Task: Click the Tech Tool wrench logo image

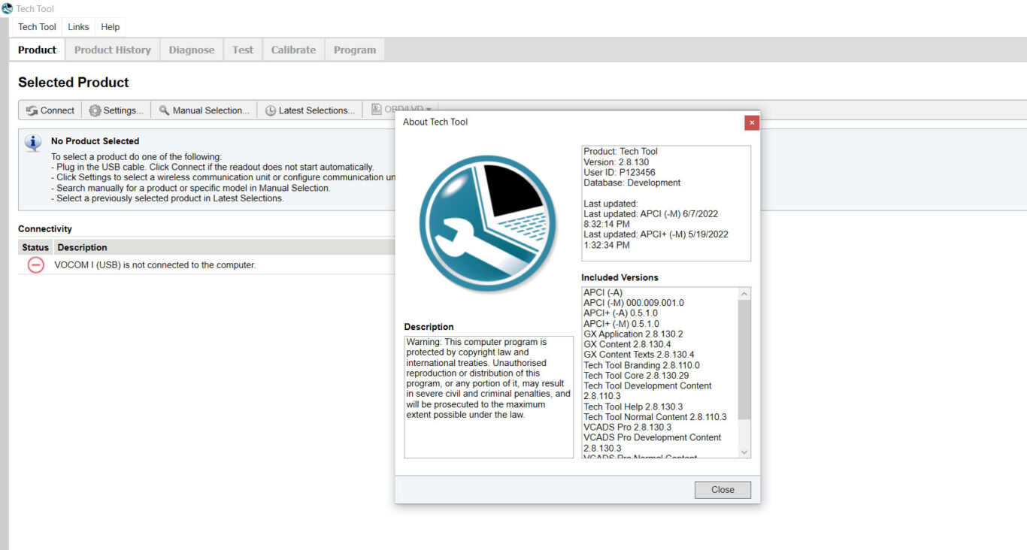Action: pyautogui.click(x=488, y=223)
